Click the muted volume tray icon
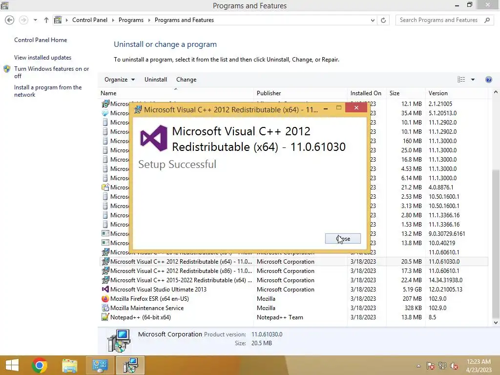This screenshot has height=375, width=500. pyautogui.click(x=454, y=366)
